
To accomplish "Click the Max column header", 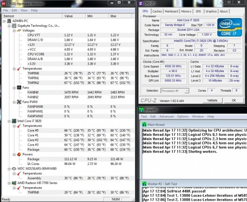I will tap(120, 16).
